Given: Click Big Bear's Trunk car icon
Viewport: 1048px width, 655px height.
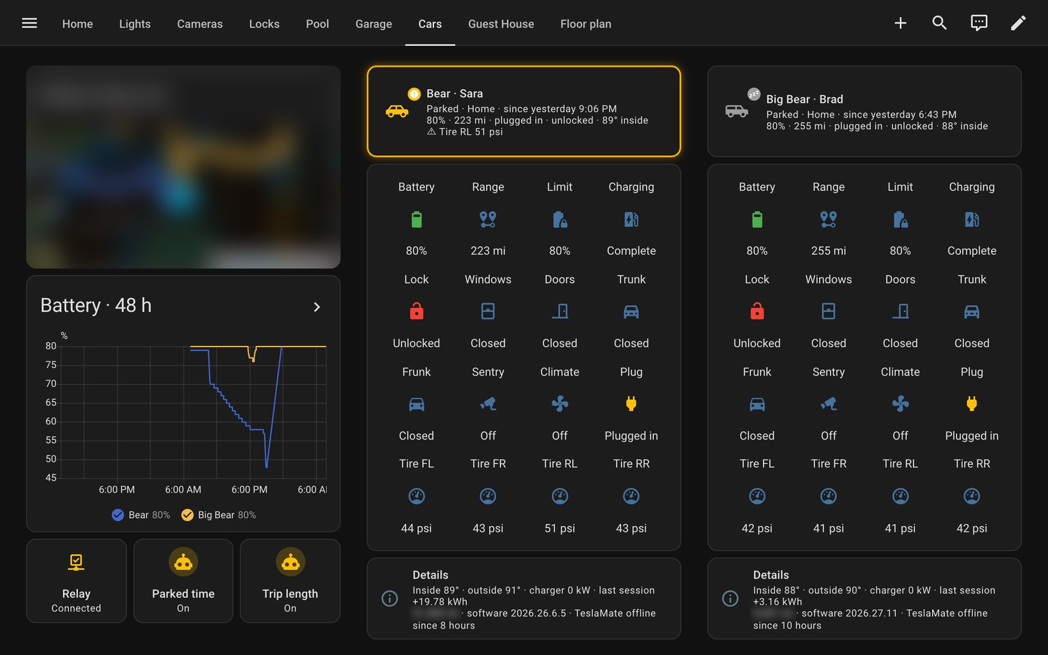Looking at the screenshot, I should pos(971,311).
